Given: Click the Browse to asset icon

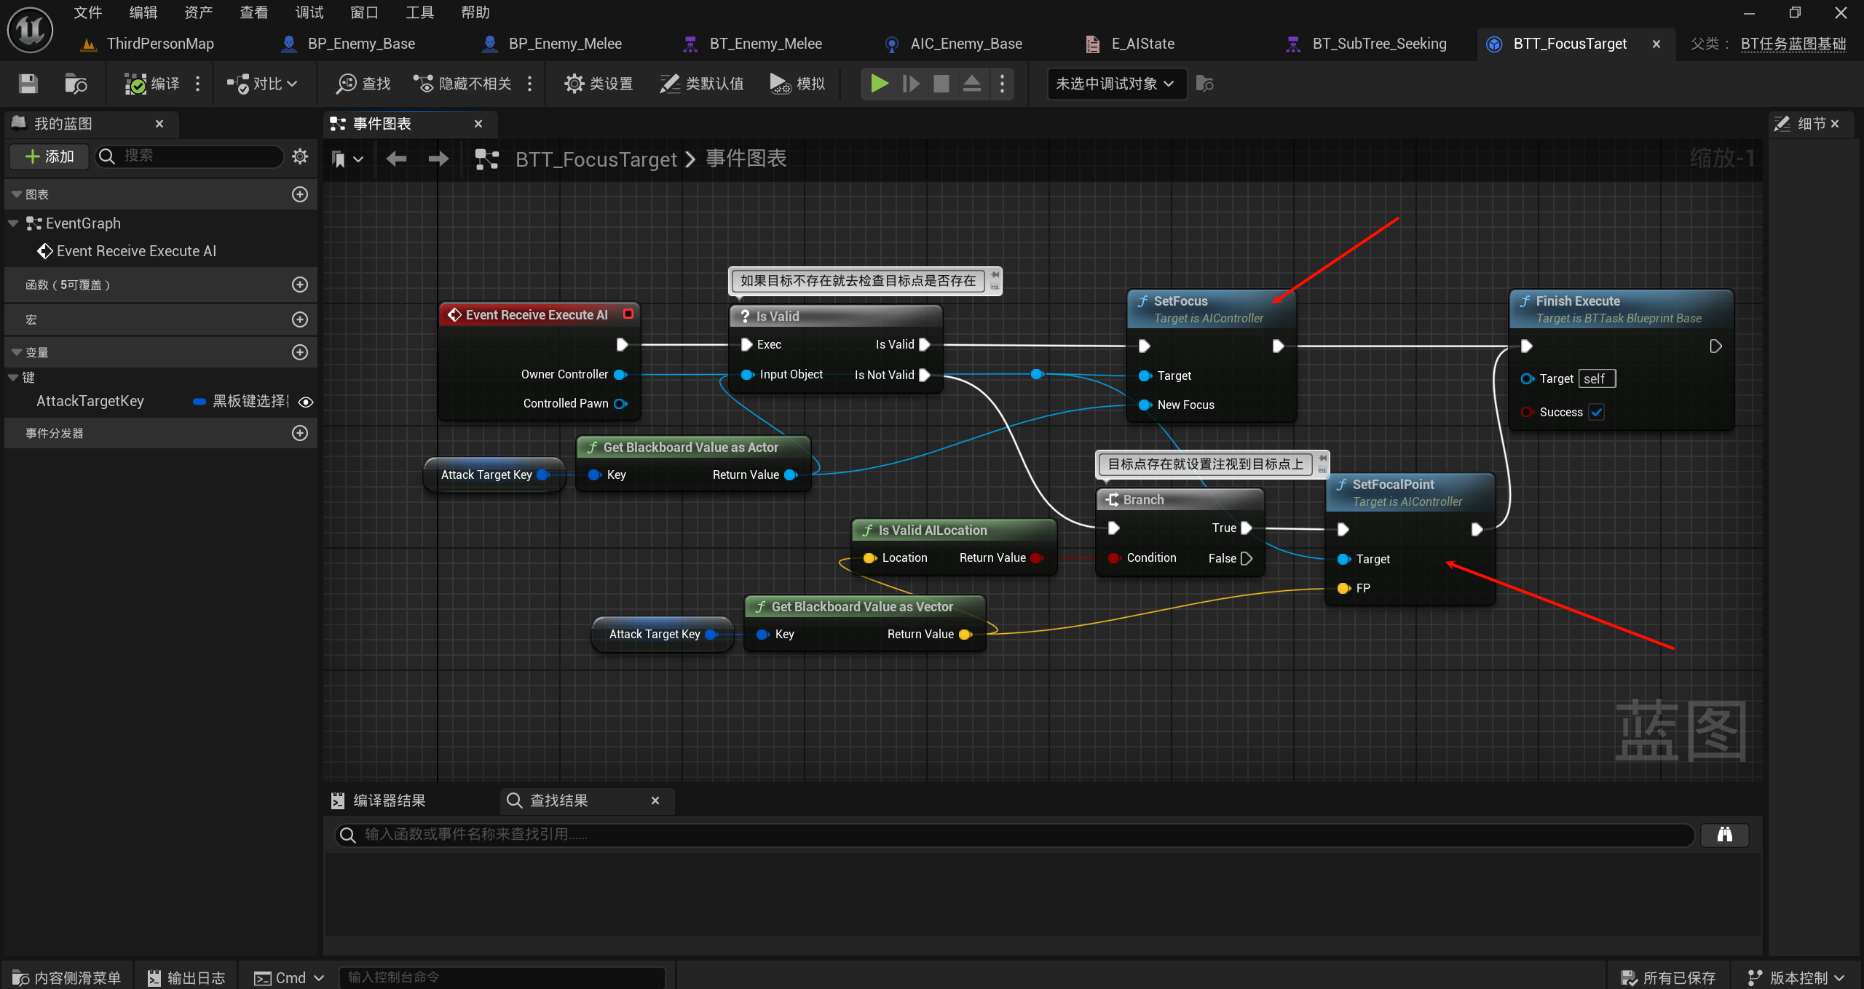Looking at the screenshot, I should (76, 84).
